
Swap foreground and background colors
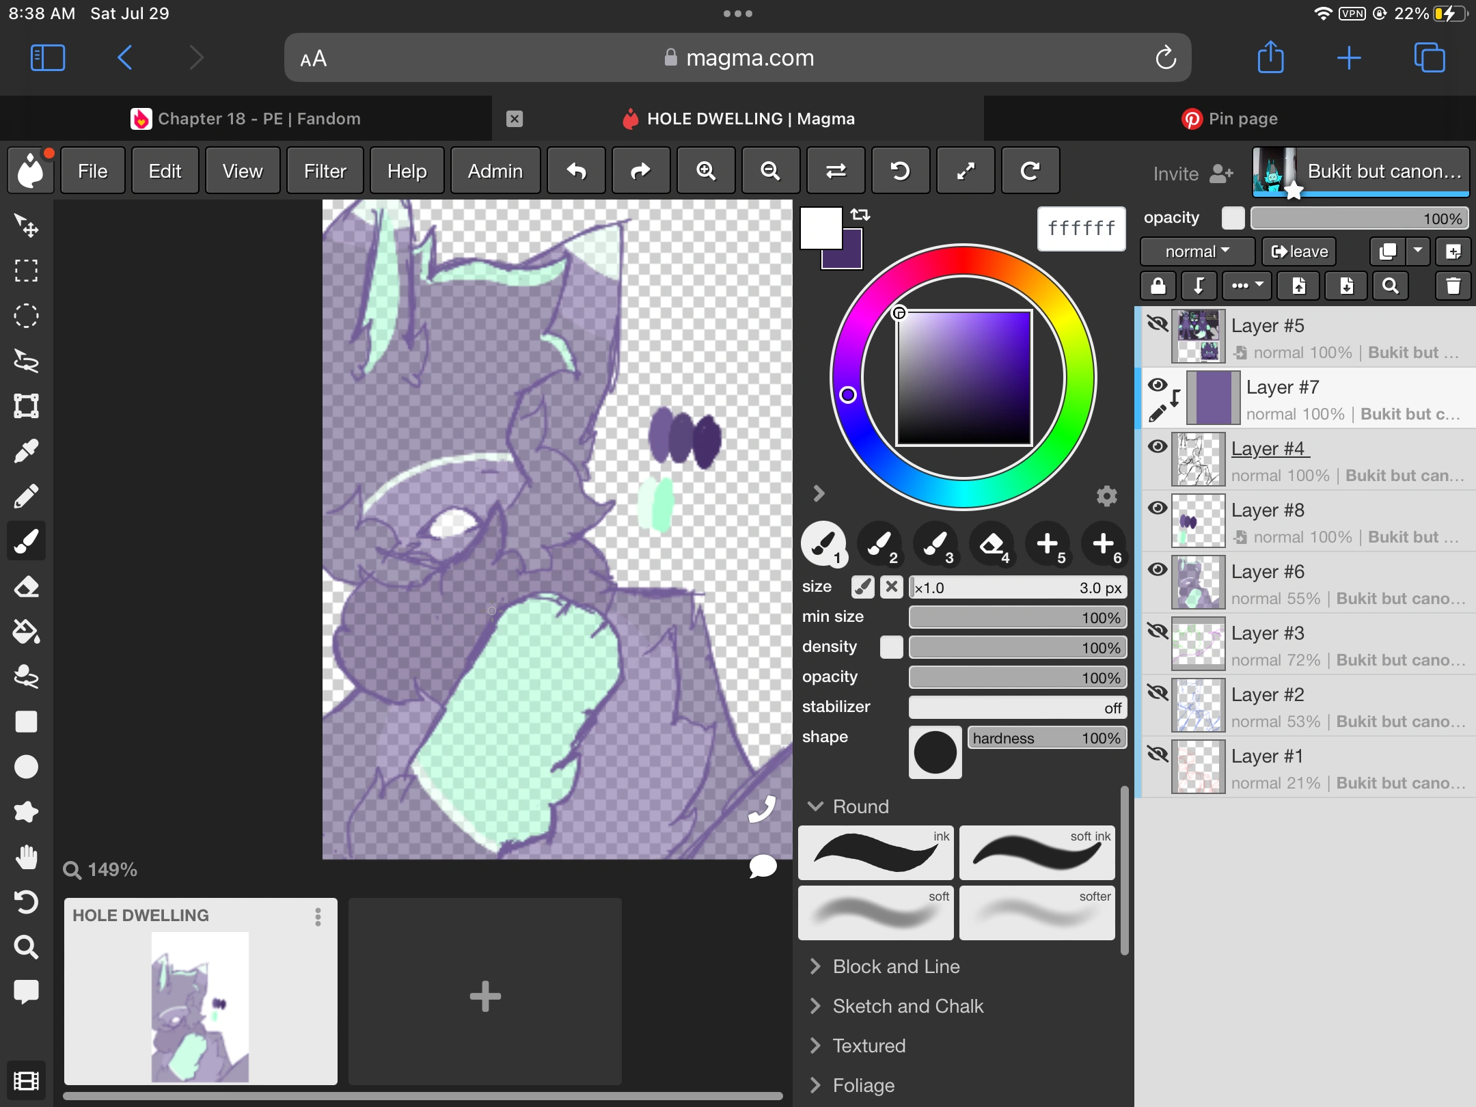[x=860, y=215]
